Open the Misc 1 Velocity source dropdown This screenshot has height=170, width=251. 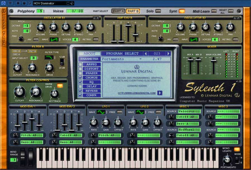point(189,111)
